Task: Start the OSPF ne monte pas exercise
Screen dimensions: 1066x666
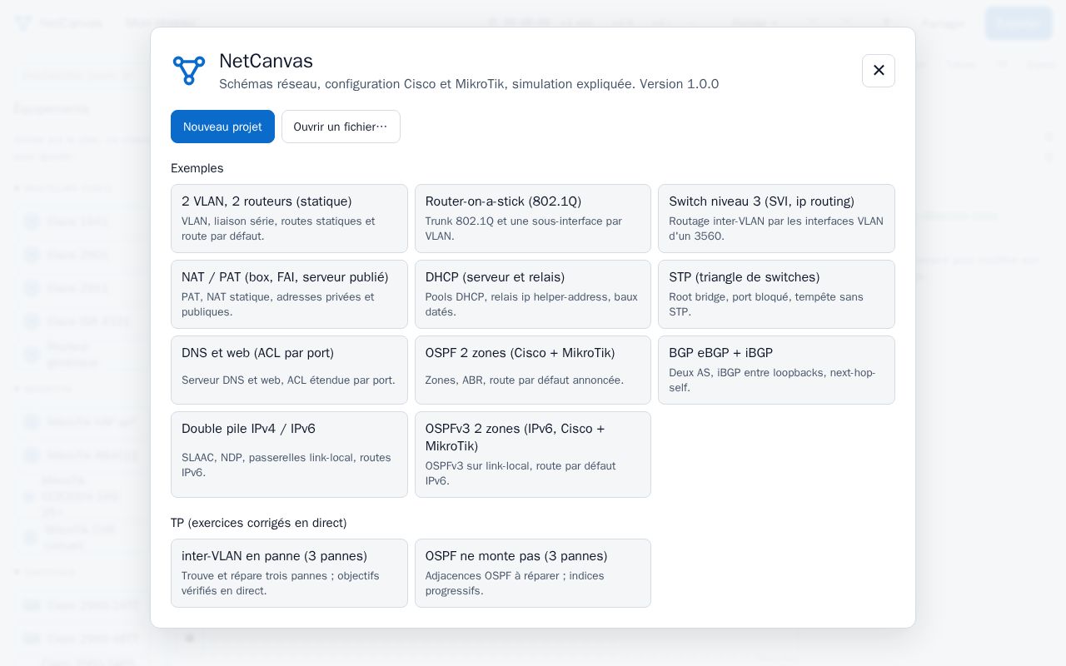Action: pyautogui.click(x=533, y=573)
